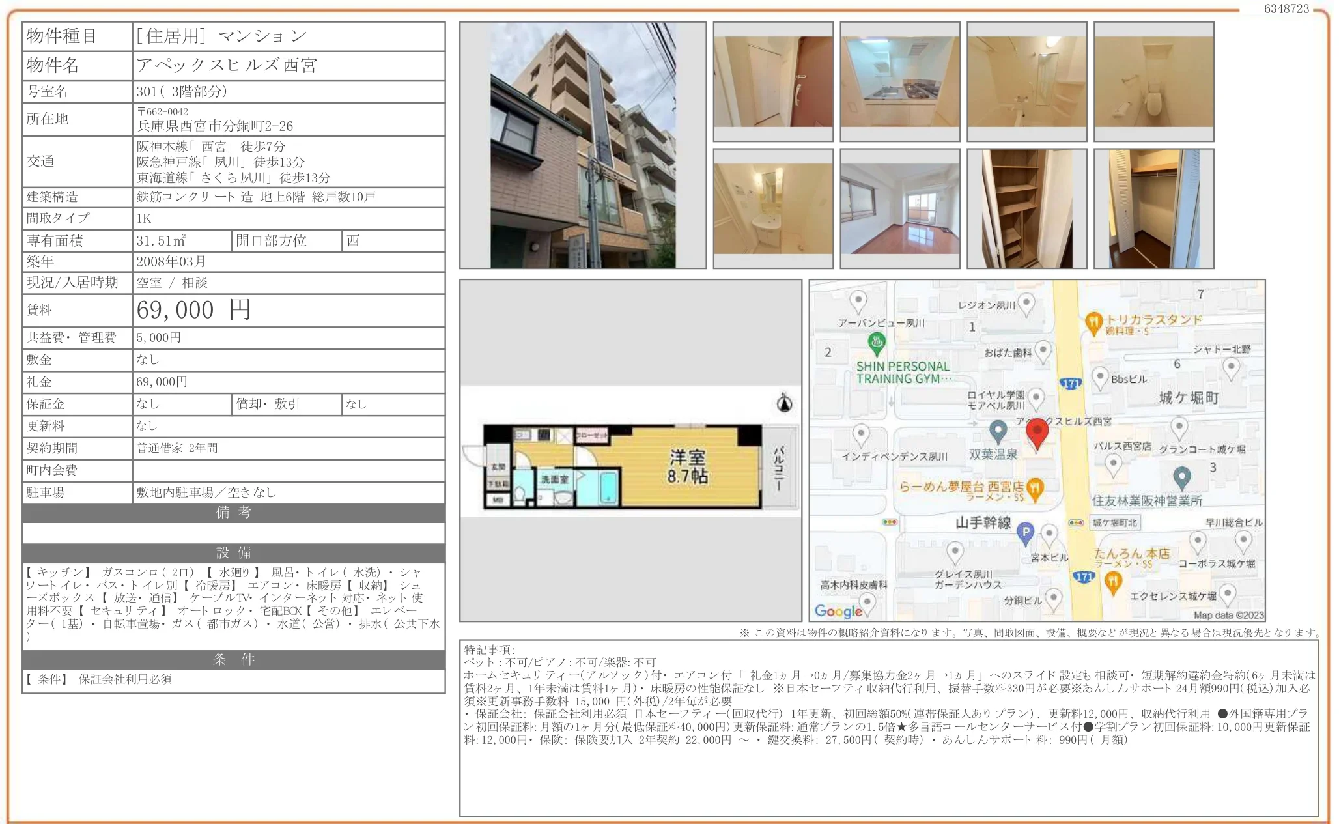This screenshot has width=1339, height=824.
Task: Click the らーめん夢屋台 西宮店 restaurant pin
Action: 1035,488
